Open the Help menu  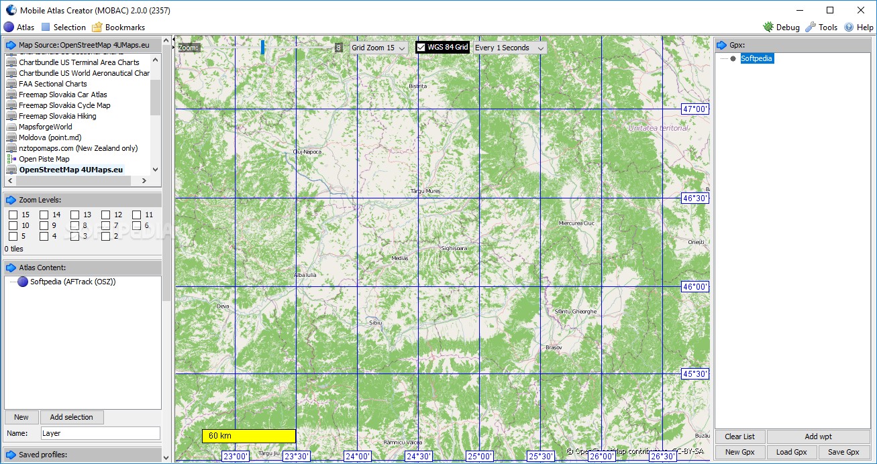tap(859, 27)
